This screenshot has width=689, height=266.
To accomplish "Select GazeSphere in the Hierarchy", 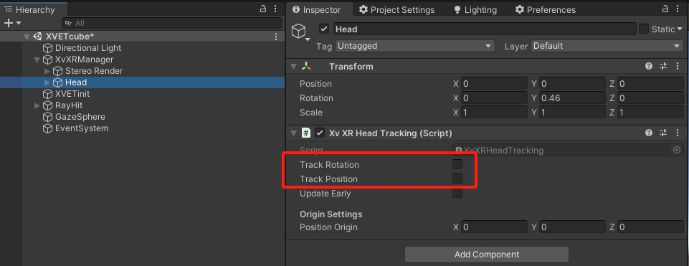I will click(x=80, y=117).
